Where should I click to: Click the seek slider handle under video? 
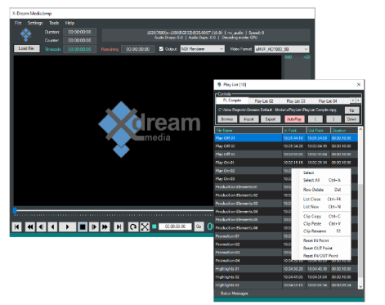click(15, 210)
